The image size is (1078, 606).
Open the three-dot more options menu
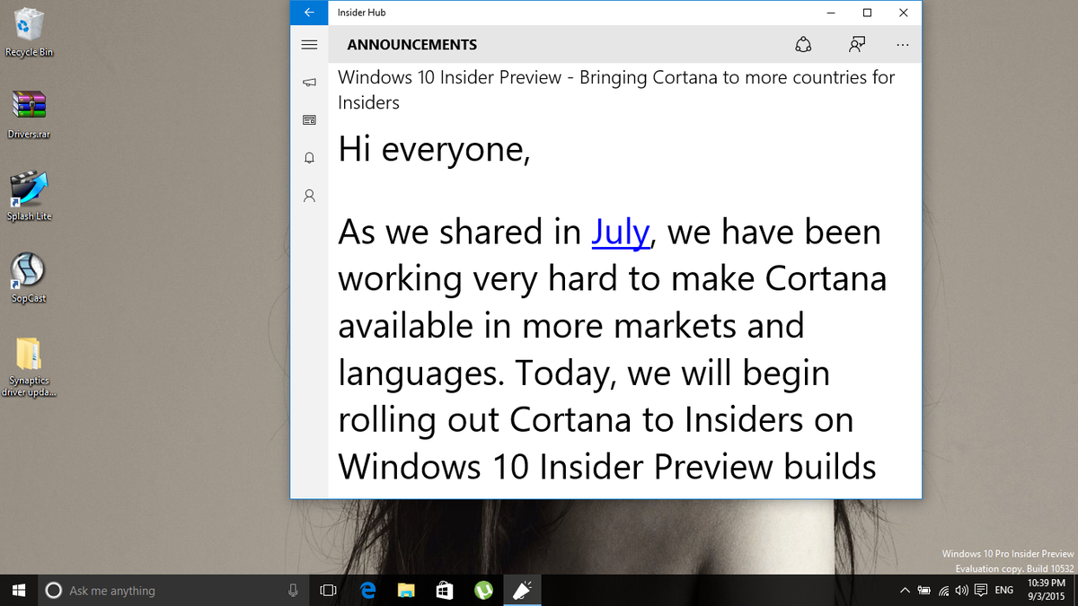point(902,45)
